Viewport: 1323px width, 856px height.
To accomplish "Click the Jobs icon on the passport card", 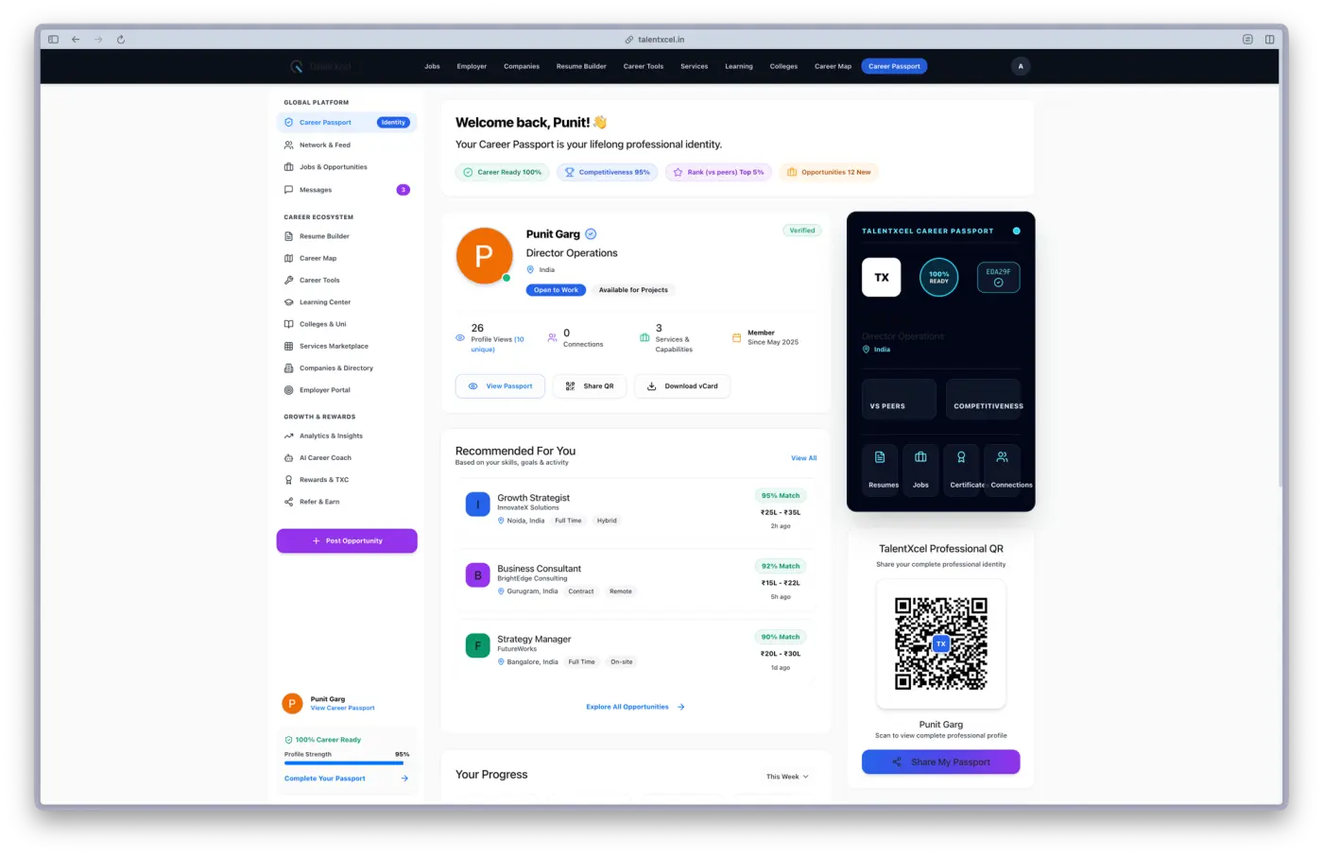I will [x=920, y=457].
